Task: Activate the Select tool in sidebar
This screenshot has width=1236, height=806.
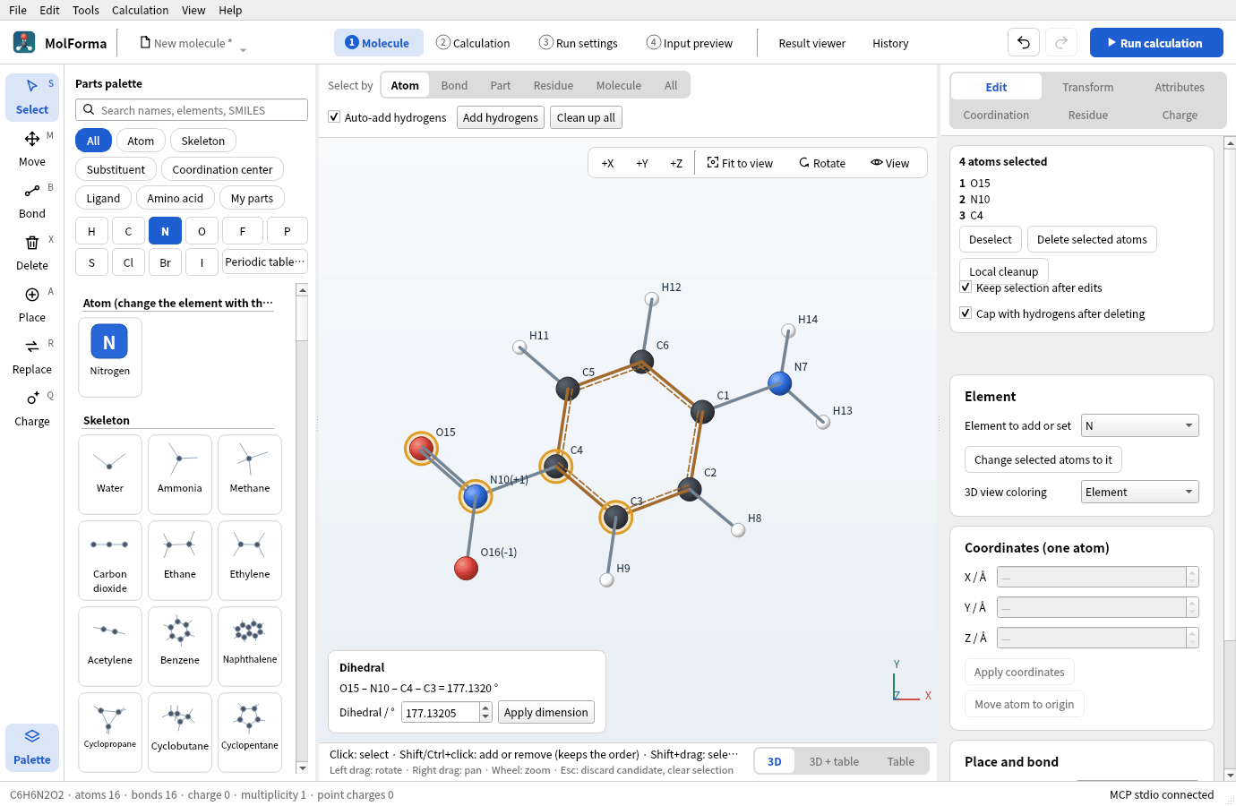Action: [x=32, y=97]
